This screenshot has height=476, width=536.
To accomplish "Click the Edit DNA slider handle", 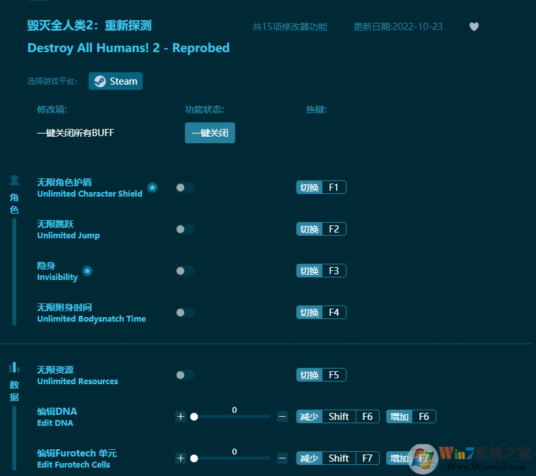I will (x=194, y=416).
